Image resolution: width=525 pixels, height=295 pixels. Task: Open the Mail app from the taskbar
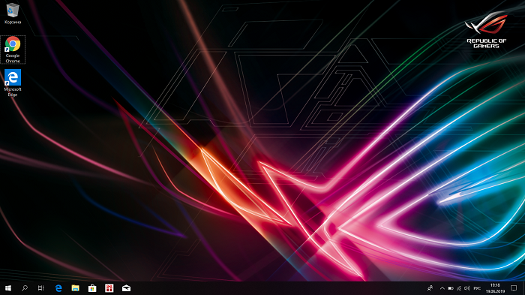126,288
